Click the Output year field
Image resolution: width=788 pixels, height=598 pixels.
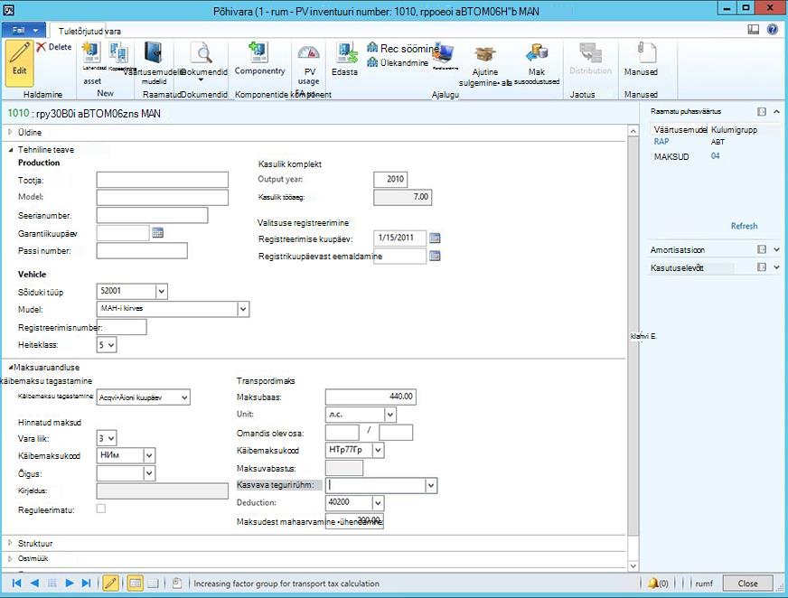(x=390, y=180)
